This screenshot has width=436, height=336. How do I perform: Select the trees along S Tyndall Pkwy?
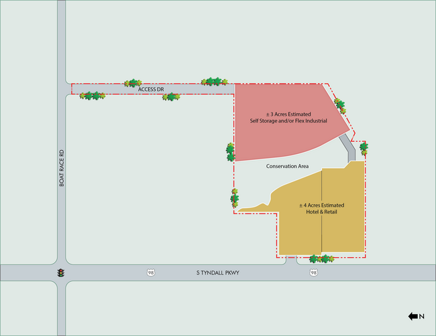click(x=321, y=258)
